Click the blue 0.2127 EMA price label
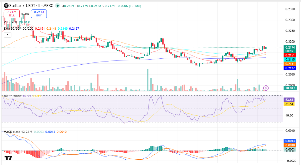 click(290, 68)
